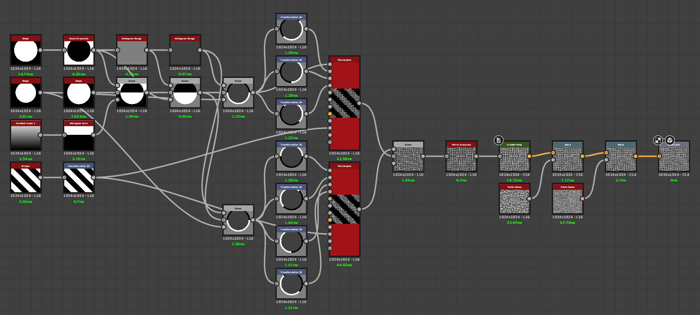Select the final color output node showing 0ms
Image resolution: width=700 pixels, height=315 pixels.
(674, 156)
